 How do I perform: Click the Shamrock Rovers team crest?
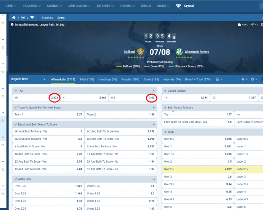(x=179, y=52)
